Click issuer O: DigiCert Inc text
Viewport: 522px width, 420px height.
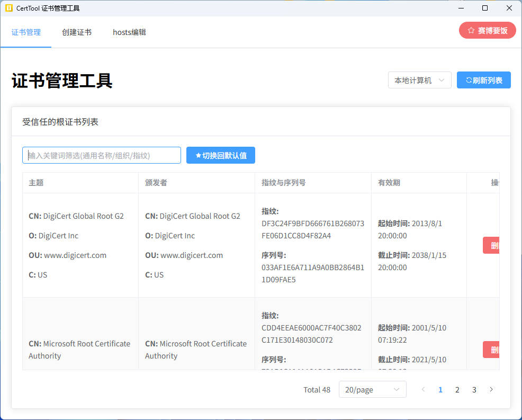pos(170,236)
